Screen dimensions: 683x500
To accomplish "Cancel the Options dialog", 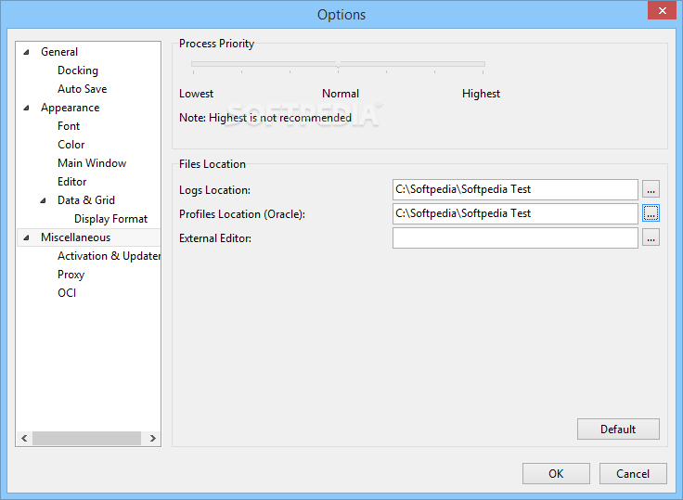I will [633, 473].
